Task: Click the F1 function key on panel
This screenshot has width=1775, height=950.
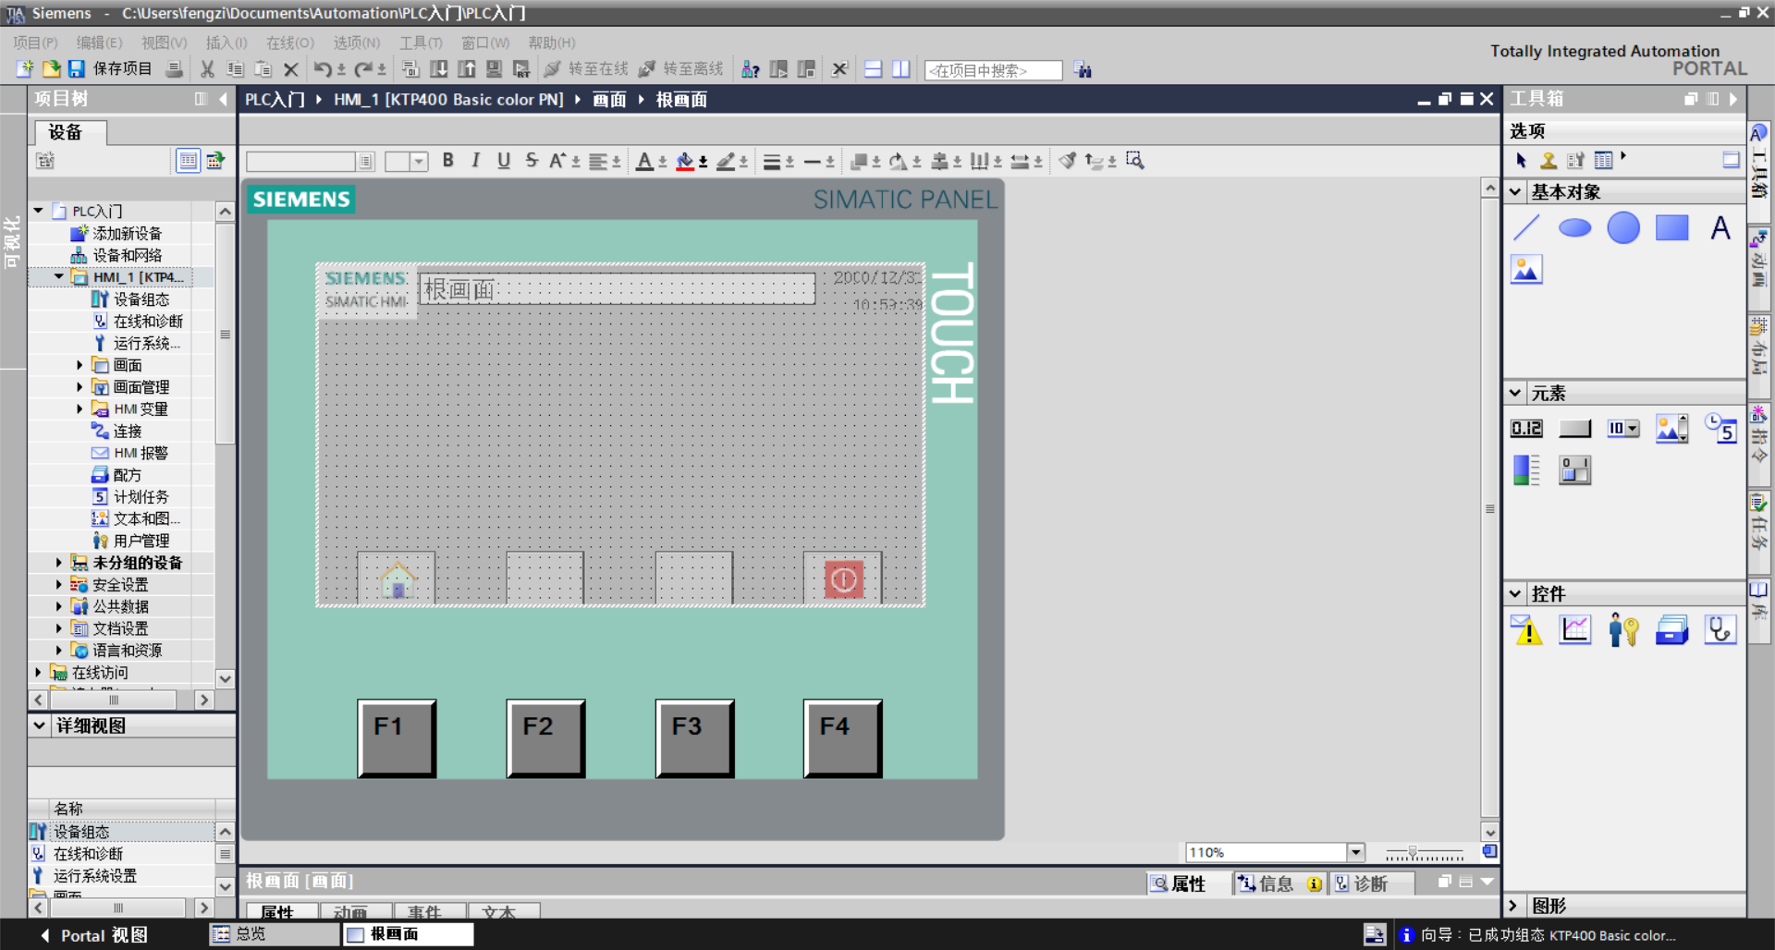Action: [x=397, y=737]
